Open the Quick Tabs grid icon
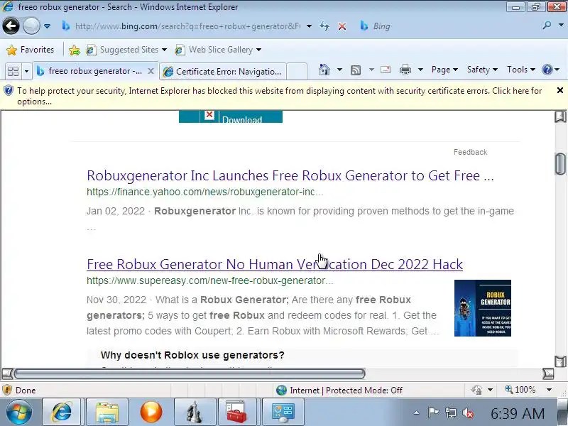Screen dimensions: 568x426 (x=13, y=71)
